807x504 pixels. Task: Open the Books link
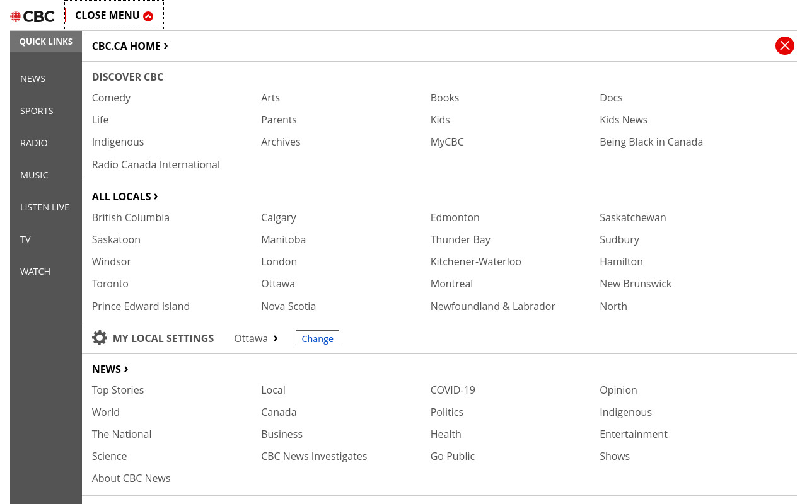[x=444, y=98]
